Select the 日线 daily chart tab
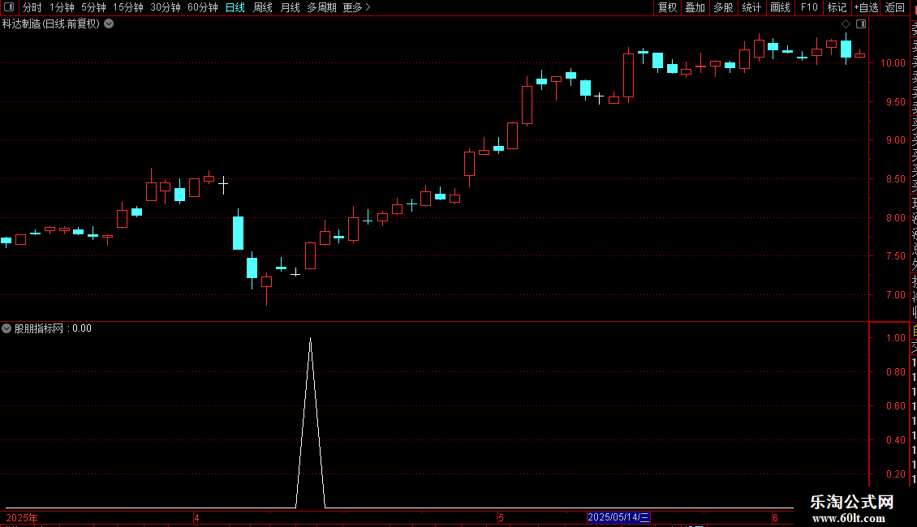Viewport: 917px width, 527px height. [x=235, y=7]
